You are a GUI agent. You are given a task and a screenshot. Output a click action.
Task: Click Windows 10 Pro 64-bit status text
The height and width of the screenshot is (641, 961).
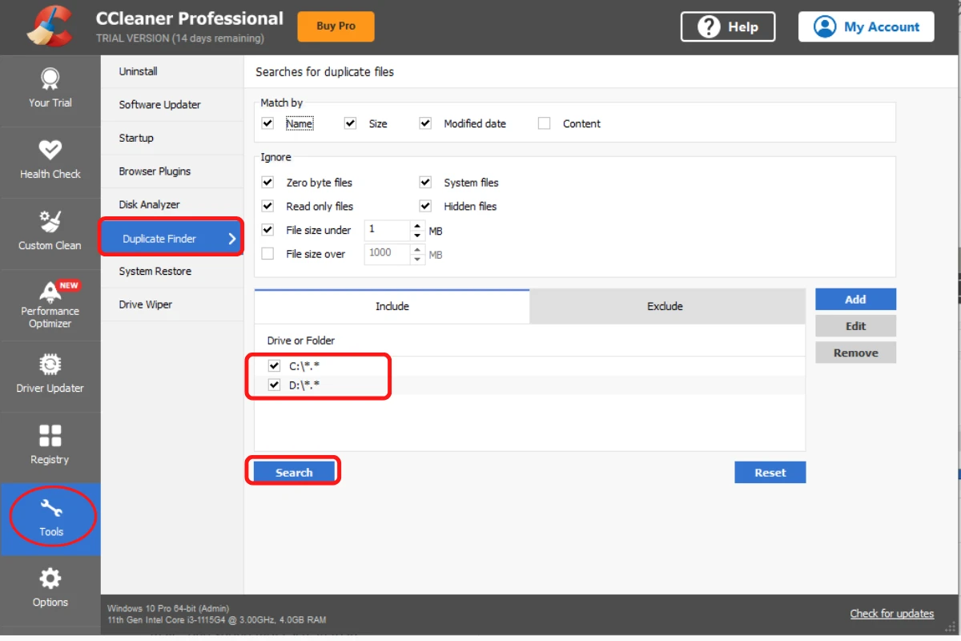[x=168, y=609]
